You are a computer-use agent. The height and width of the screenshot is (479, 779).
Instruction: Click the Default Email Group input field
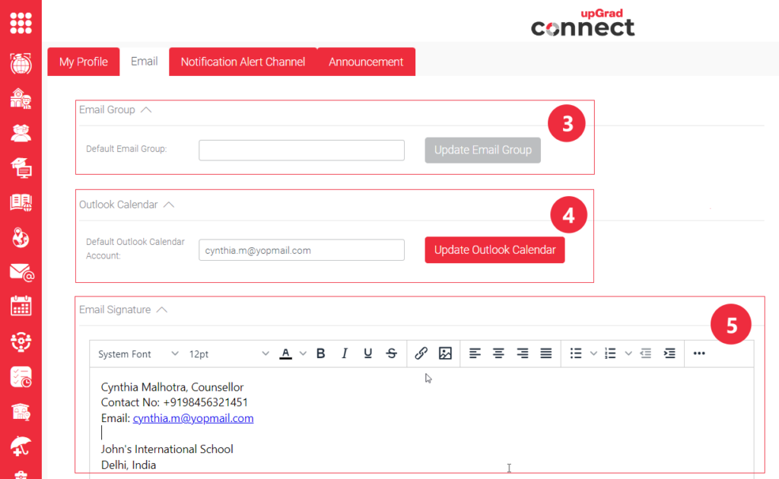pos(301,150)
